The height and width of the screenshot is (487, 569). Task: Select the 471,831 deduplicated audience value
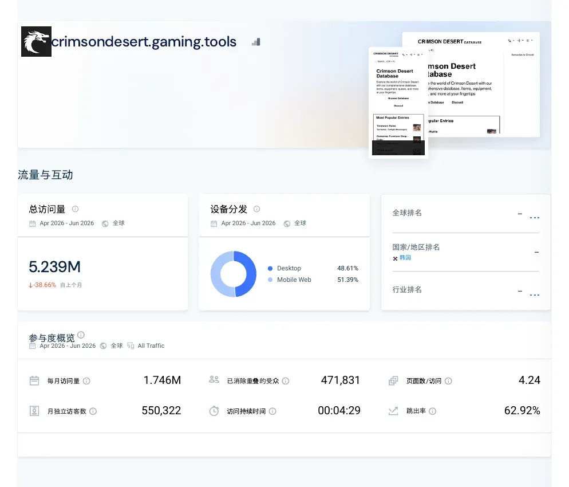pyautogui.click(x=341, y=380)
